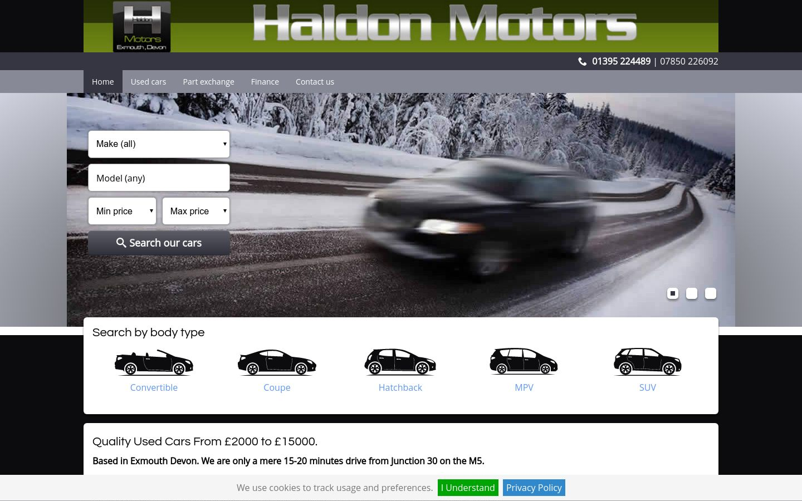Open the Model (any) selector
The height and width of the screenshot is (501, 802).
(159, 178)
